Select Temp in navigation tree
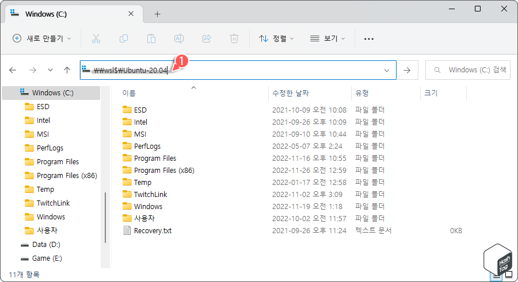This screenshot has width=518, height=282. click(x=45, y=190)
